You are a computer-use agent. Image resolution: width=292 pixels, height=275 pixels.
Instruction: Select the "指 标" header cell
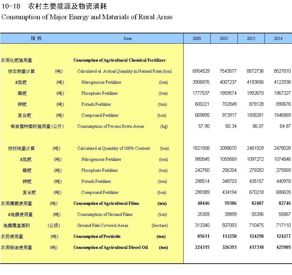coord(36,38)
